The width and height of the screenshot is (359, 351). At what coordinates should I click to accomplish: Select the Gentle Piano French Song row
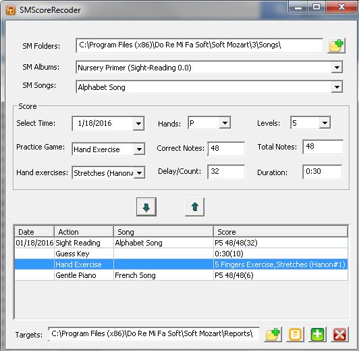(x=182, y=275)
